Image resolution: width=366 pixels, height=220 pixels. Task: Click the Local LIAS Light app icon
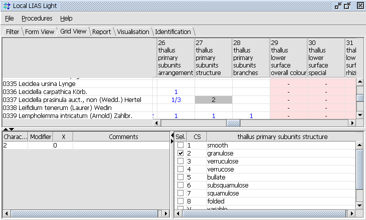click(x=7, y=6)
